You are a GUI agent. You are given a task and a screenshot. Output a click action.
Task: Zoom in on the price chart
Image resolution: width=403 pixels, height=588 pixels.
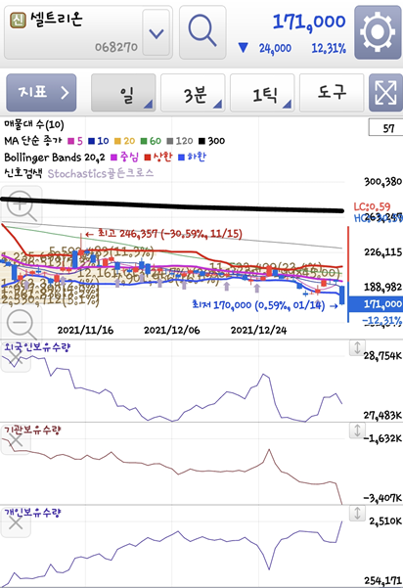click(21, 205)
